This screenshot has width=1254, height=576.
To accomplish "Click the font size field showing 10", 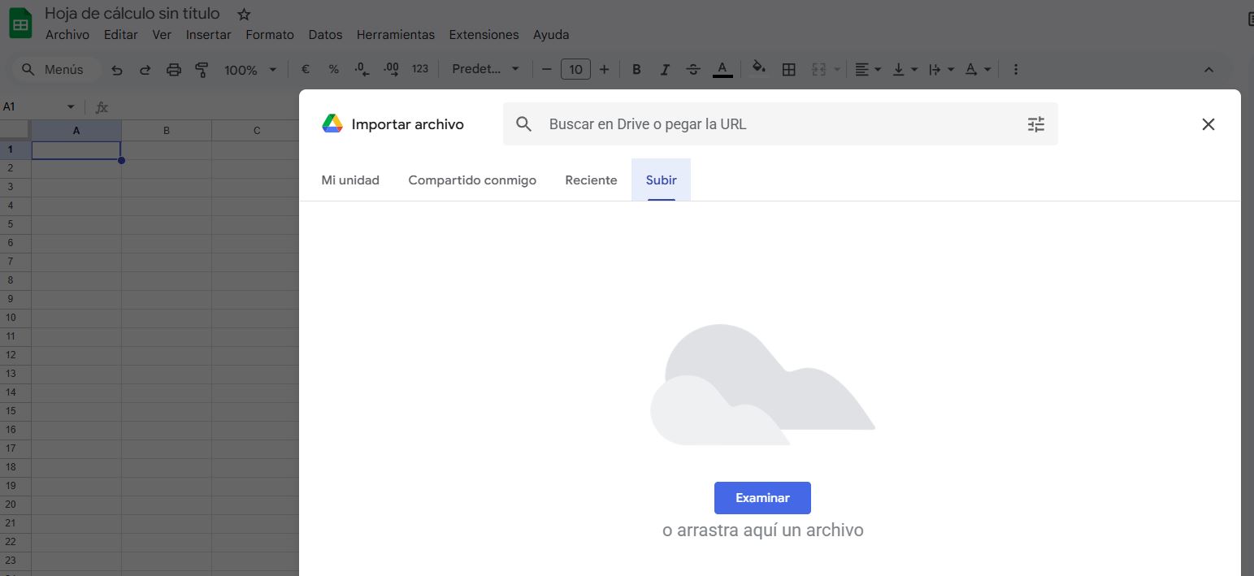I will (575, 70).
